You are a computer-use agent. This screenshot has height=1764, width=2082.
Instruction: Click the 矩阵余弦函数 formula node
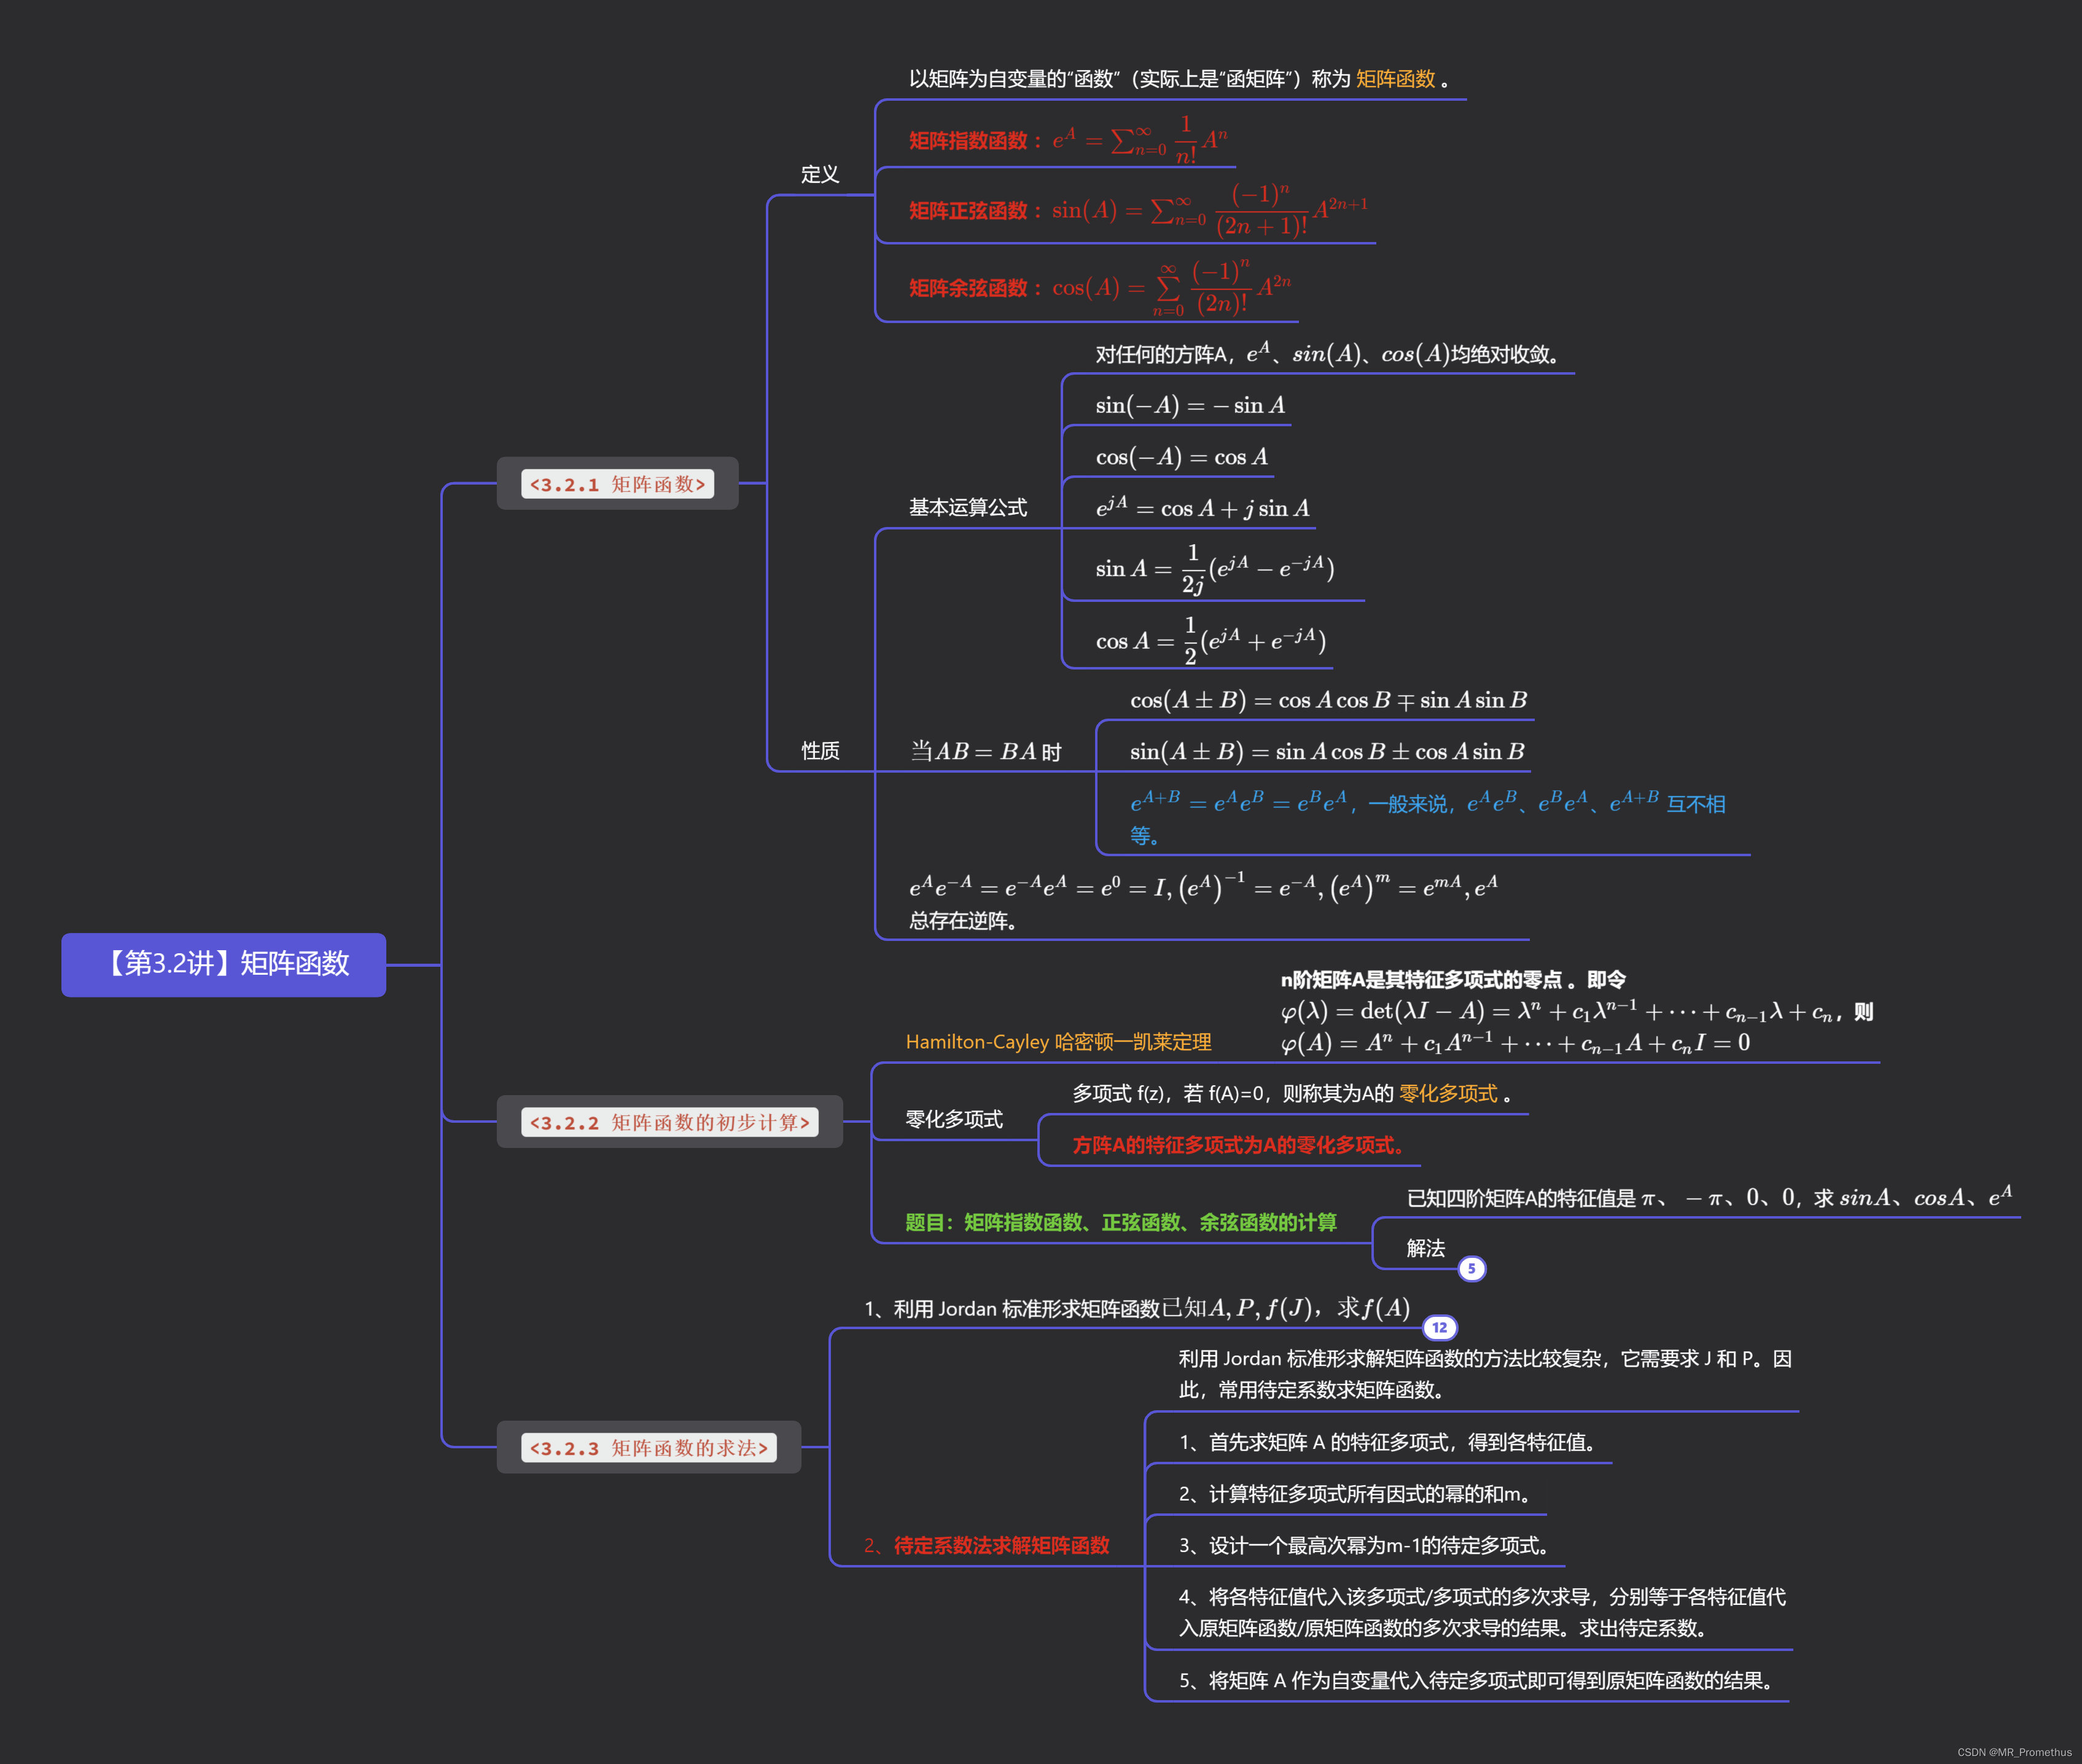(x=1099, y=288)
